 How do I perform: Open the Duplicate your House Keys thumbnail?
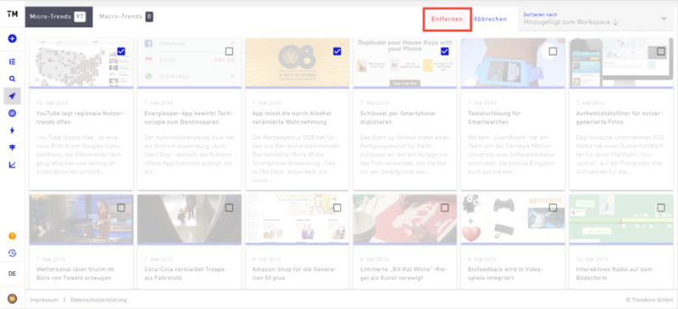point(405,63)
